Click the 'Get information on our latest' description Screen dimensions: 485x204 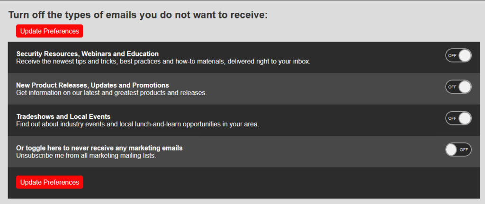111,93
